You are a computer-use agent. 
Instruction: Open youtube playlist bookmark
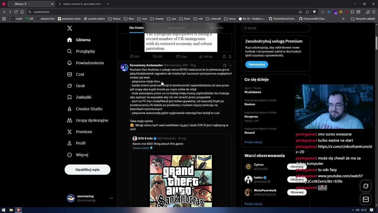[94, 19]
